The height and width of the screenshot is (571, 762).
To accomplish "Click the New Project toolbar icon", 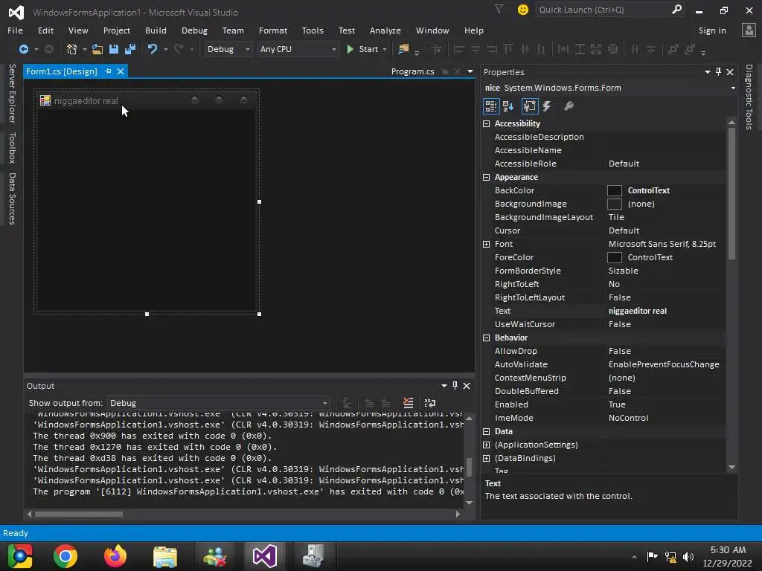I will click(x=72, y=49).
